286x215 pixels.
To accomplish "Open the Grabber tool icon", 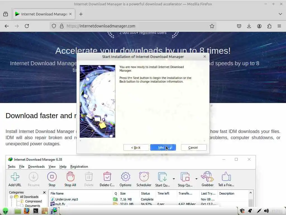I will (208, 179).
